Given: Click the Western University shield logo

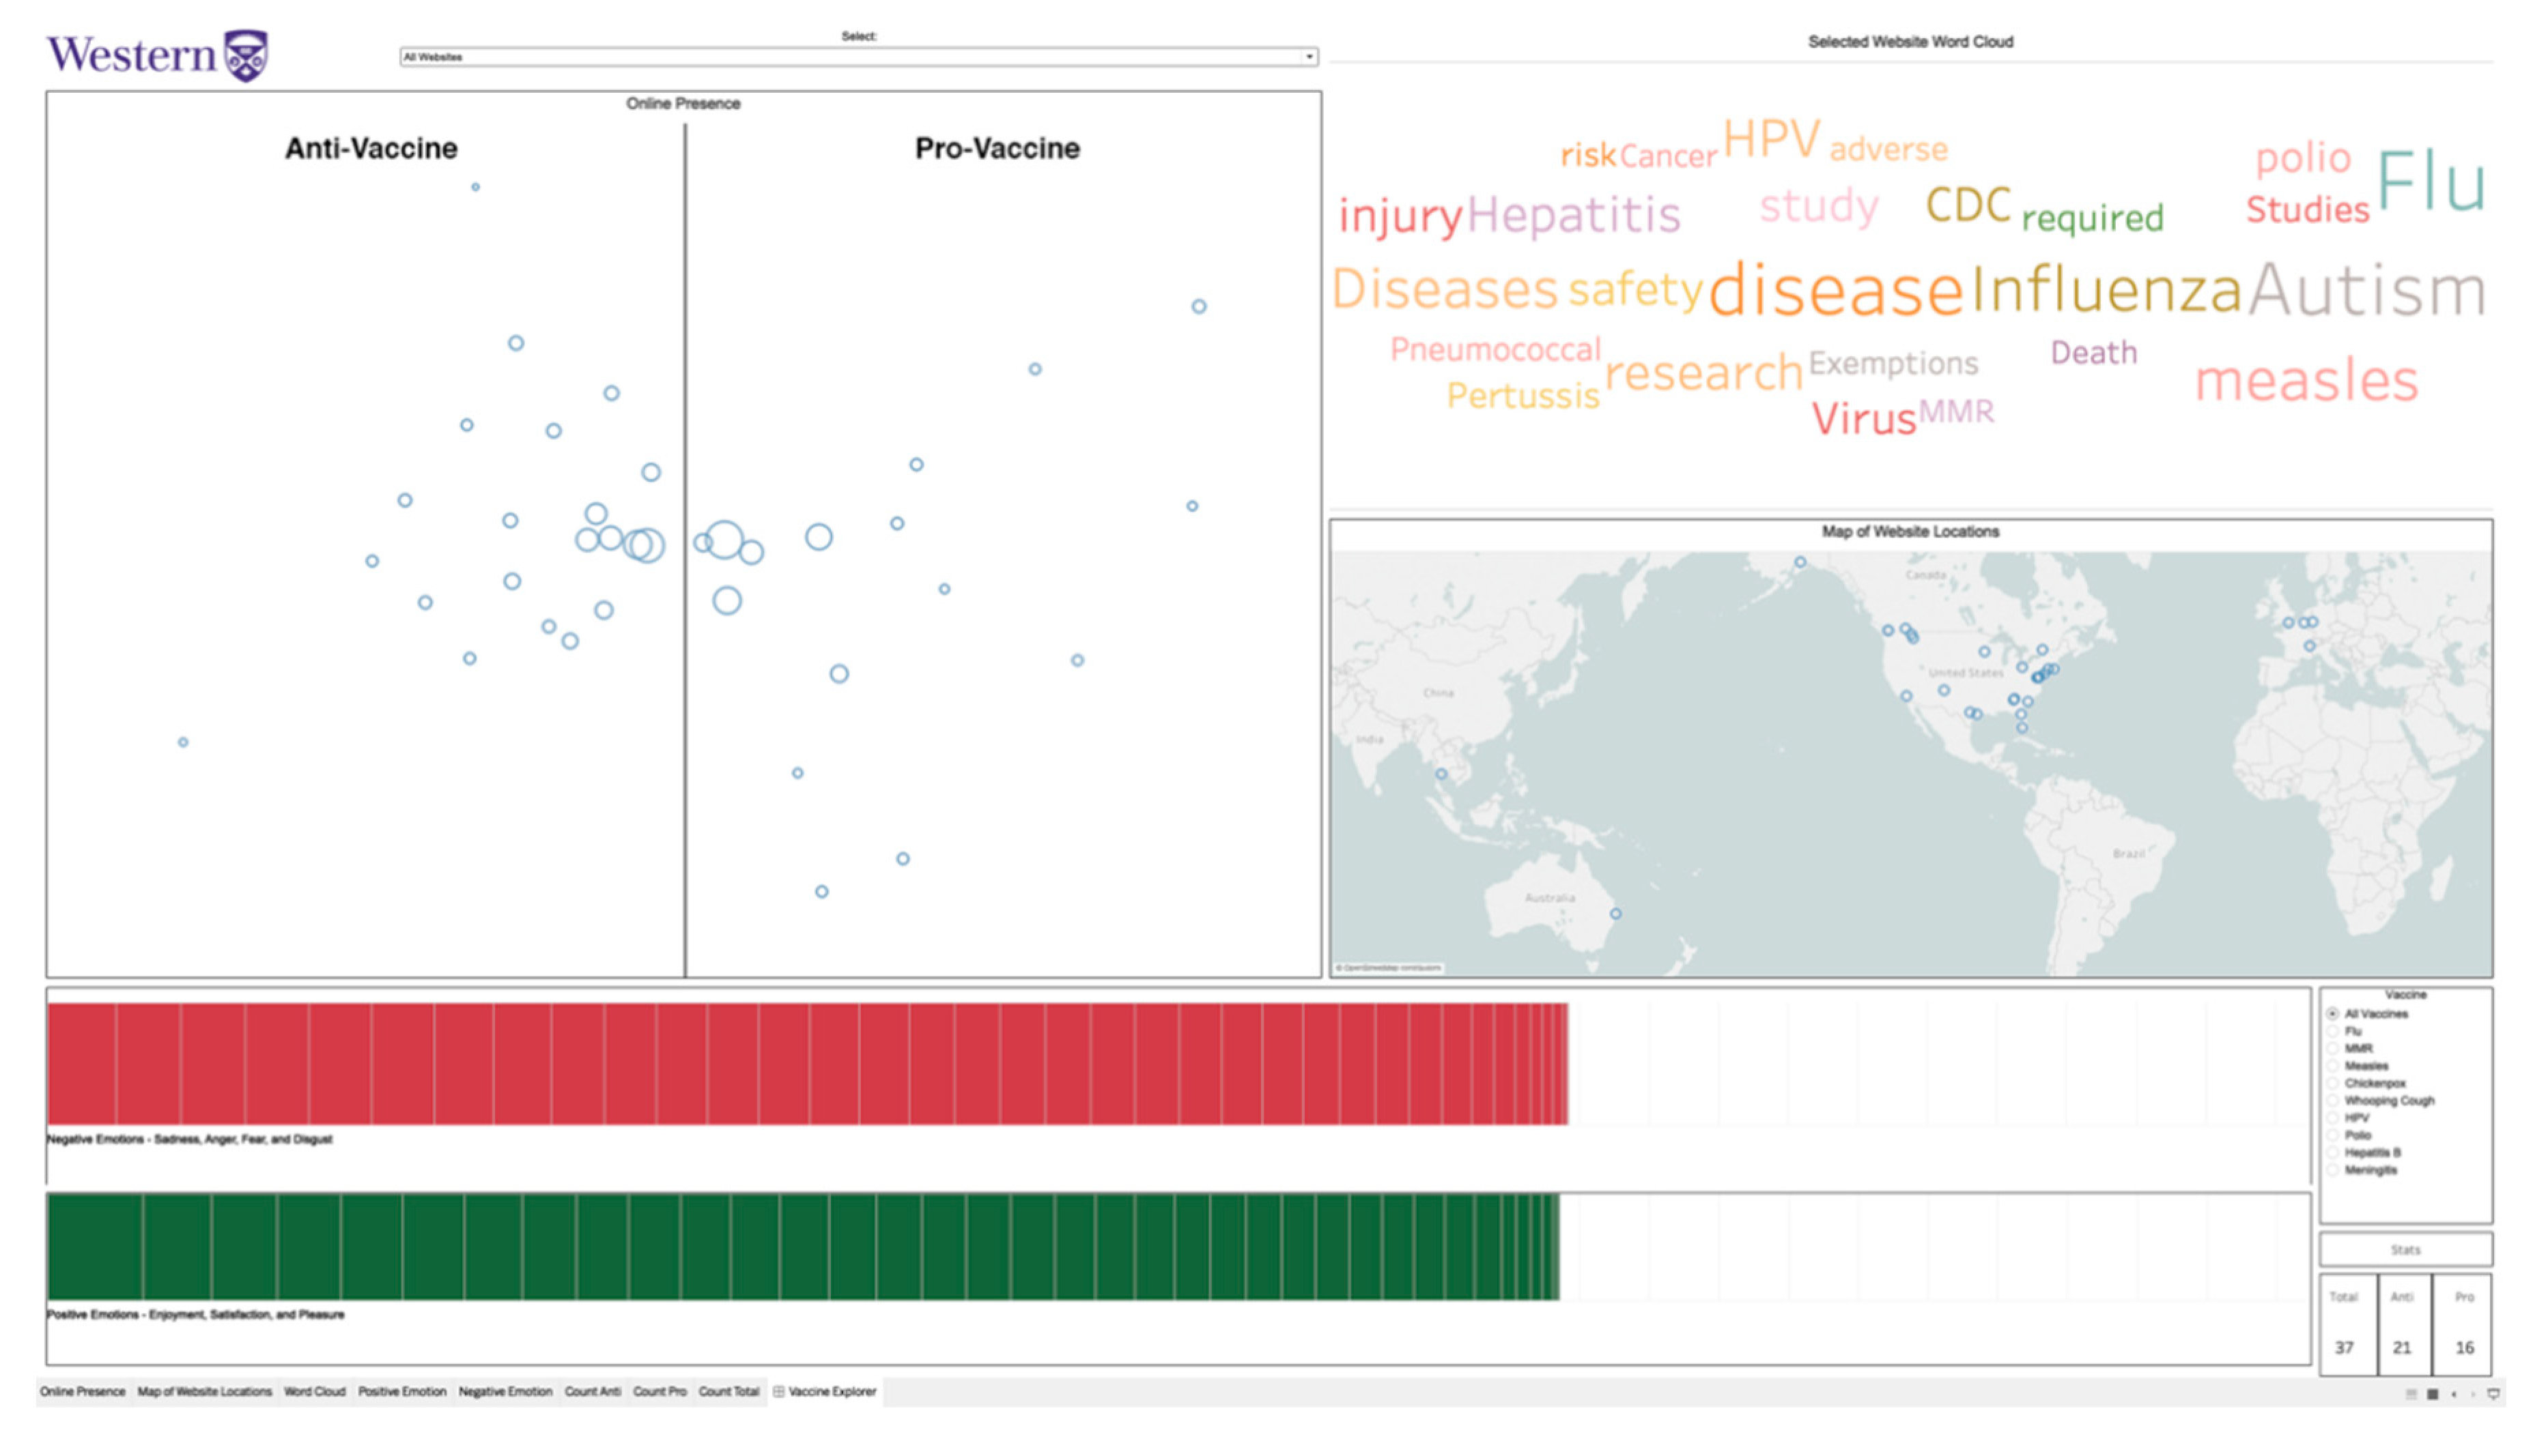Looking at the screenshot, I should 245,55.
